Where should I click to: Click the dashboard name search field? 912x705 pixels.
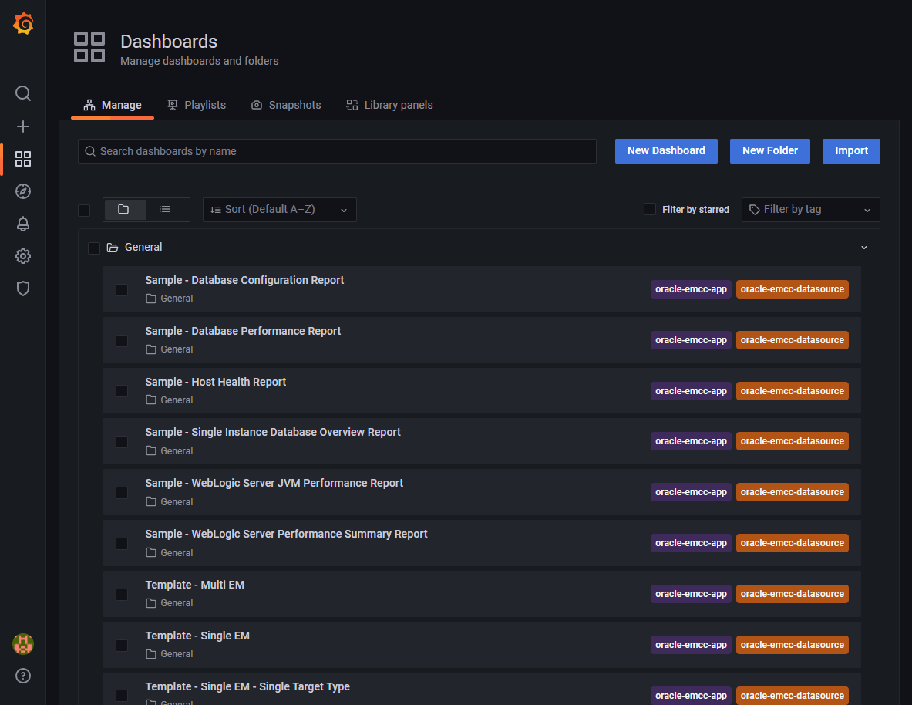[336, 151]
